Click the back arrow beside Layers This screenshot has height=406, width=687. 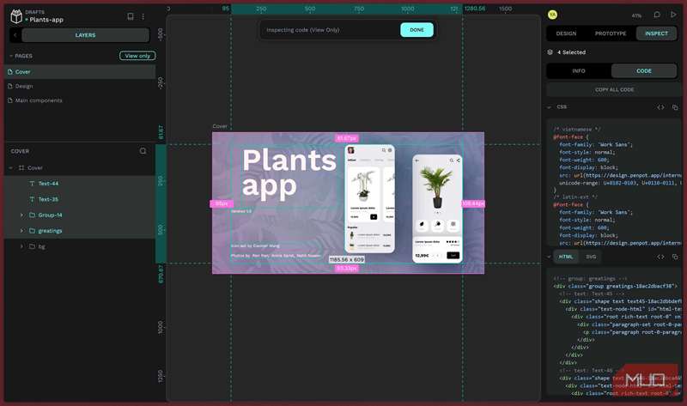click(15, 35)
